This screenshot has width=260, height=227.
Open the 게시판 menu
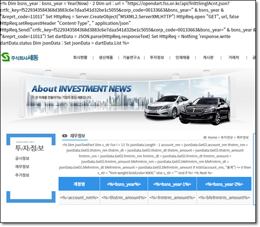pyautogui.click(x=208, y=58)
